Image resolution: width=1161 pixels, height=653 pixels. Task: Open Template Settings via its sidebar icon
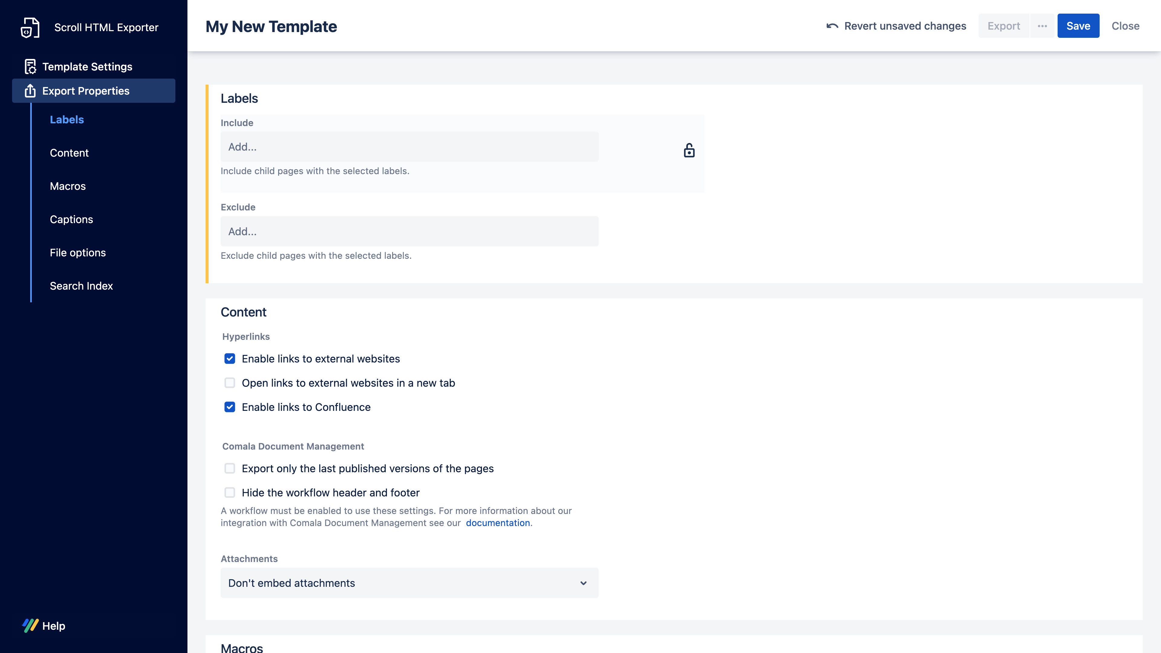tap(30, 66)
